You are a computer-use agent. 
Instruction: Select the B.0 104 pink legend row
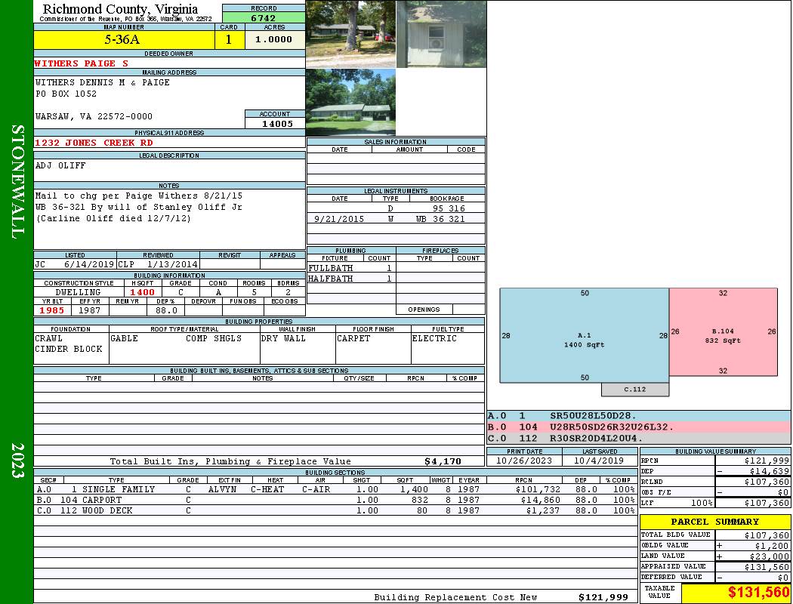point(638,427)
